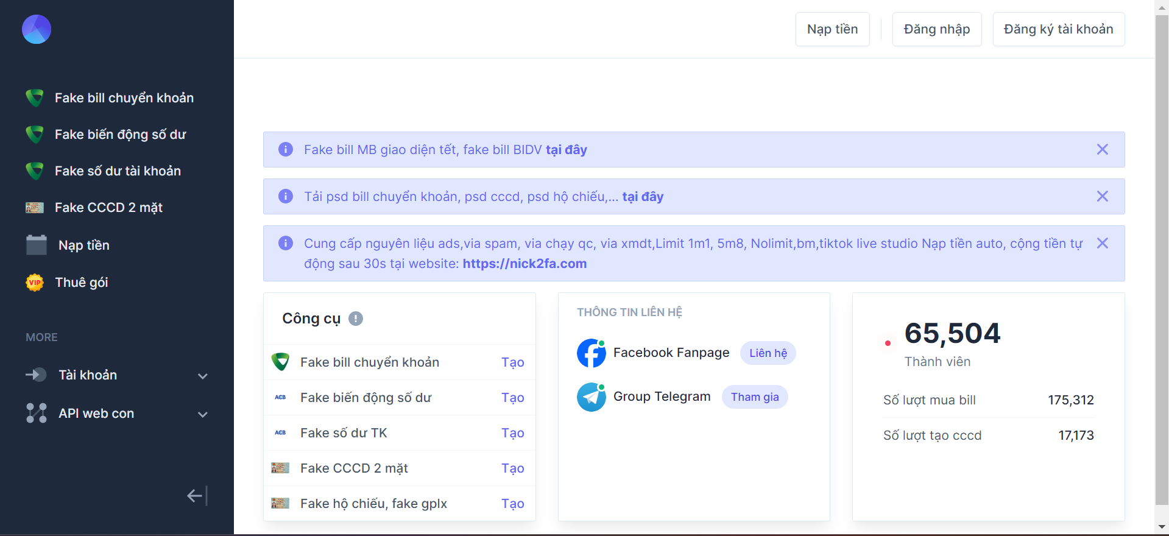Click the 'Facebook Fanpage' label
The width and height of the screenshot is (1169, 536).
coord(671,353)
